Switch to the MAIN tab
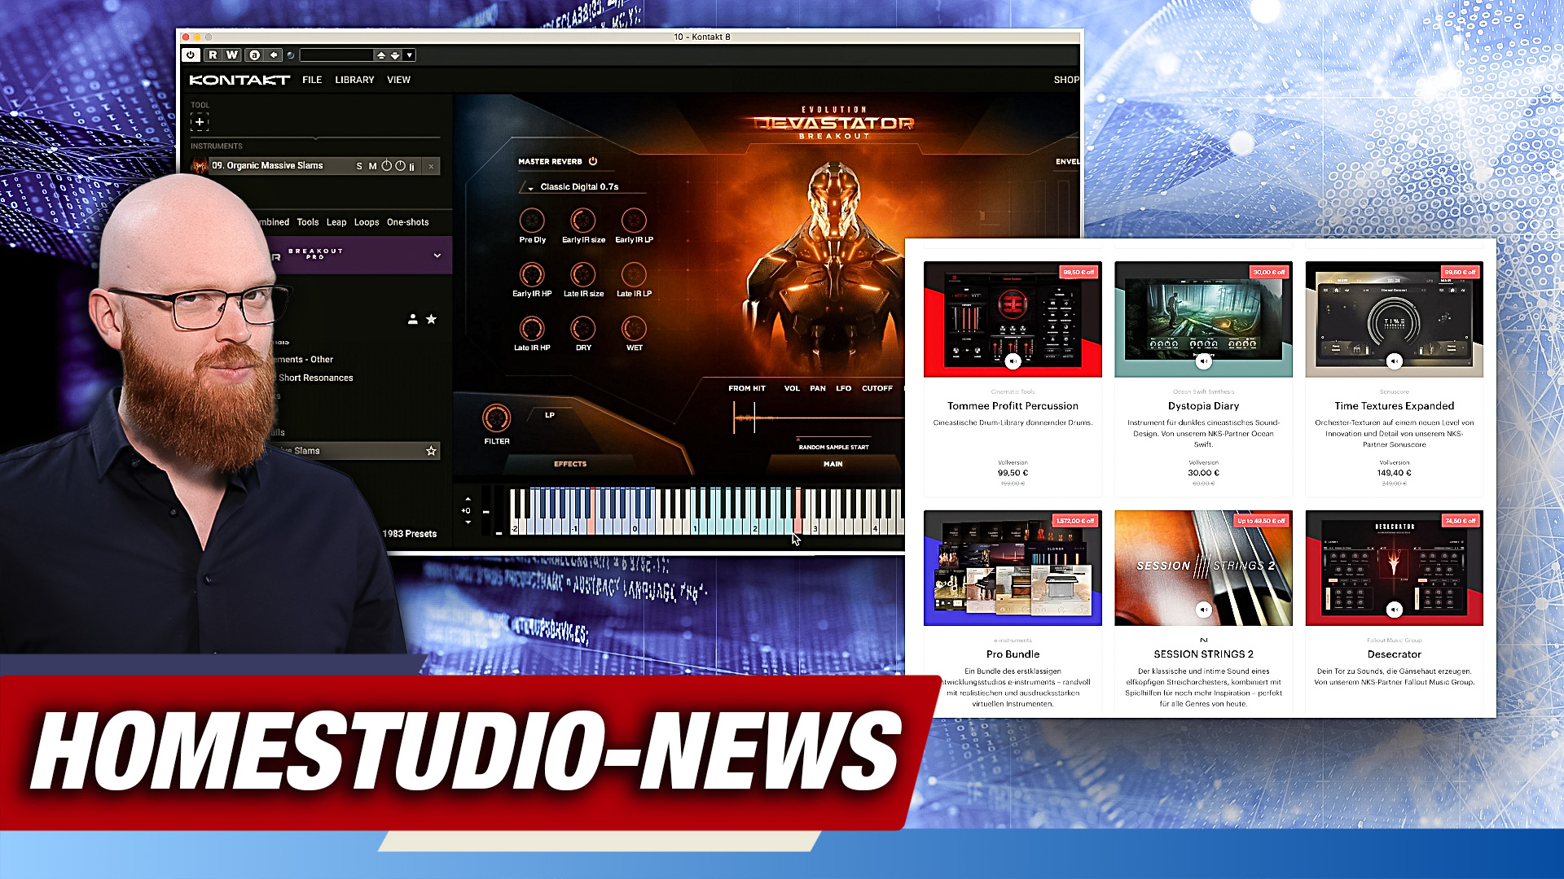The height and width of the screenshot is (879, 1564). click(833, 464)
